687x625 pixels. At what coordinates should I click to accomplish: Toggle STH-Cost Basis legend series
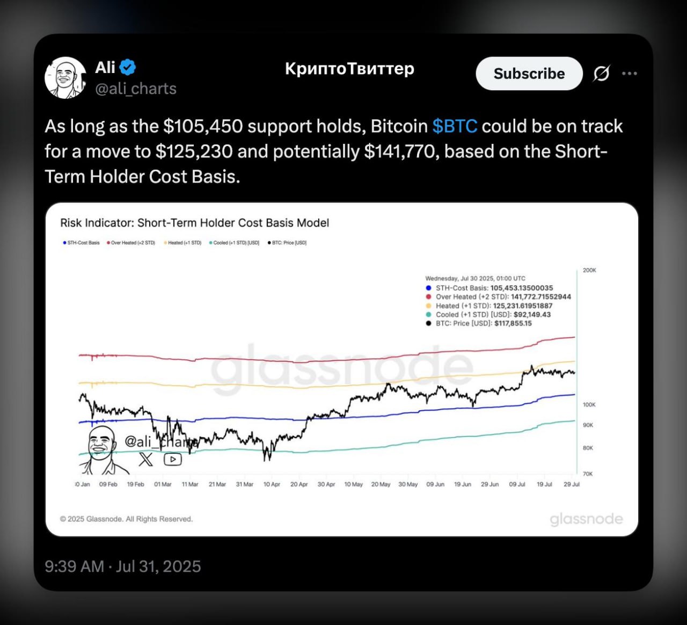click(81, 243)
